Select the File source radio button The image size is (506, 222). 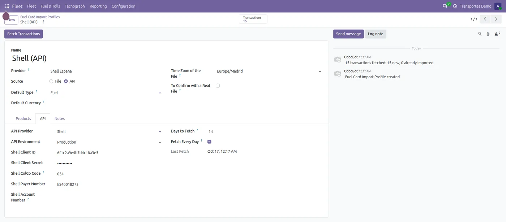coord(51,81)
